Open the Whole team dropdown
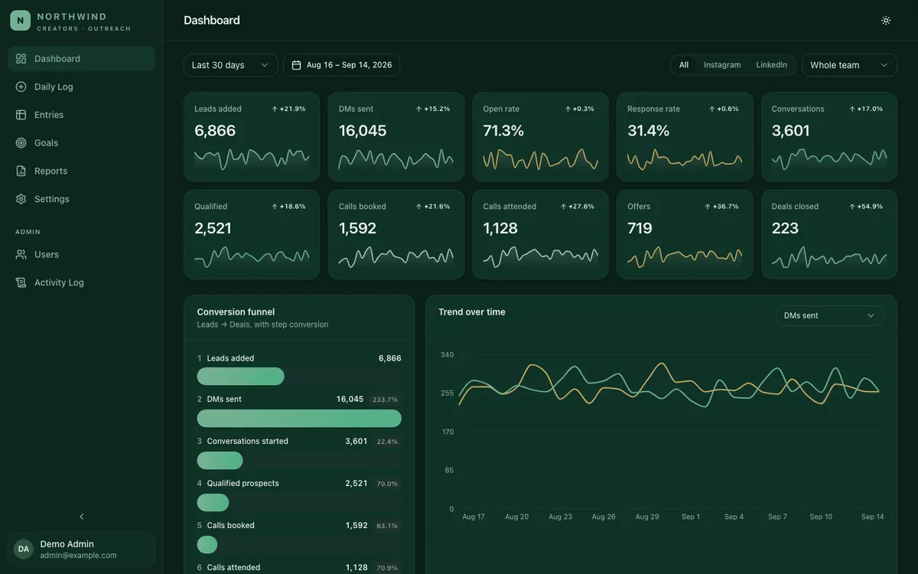This screenshot has height=574, width=918. pyautogui.click(x=849, y=65)
